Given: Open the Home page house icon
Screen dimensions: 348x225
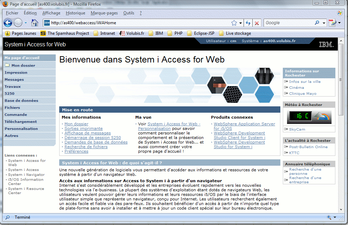Looking at the screenshot, I should (x=35, y=23).
